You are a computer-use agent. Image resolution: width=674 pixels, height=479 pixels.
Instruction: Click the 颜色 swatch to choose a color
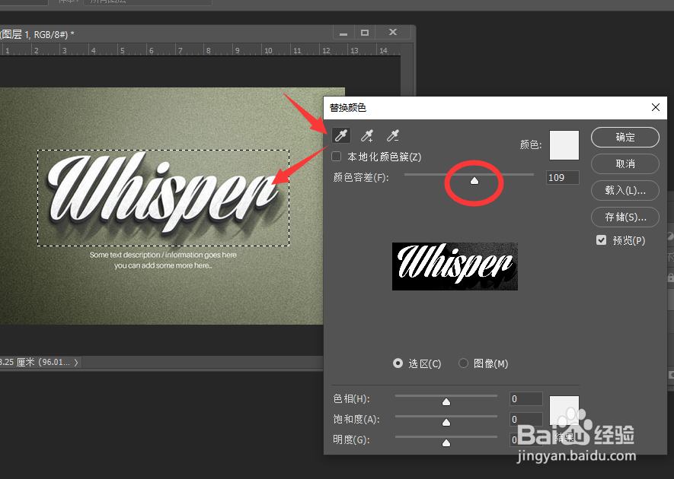(x=564, y=145)
